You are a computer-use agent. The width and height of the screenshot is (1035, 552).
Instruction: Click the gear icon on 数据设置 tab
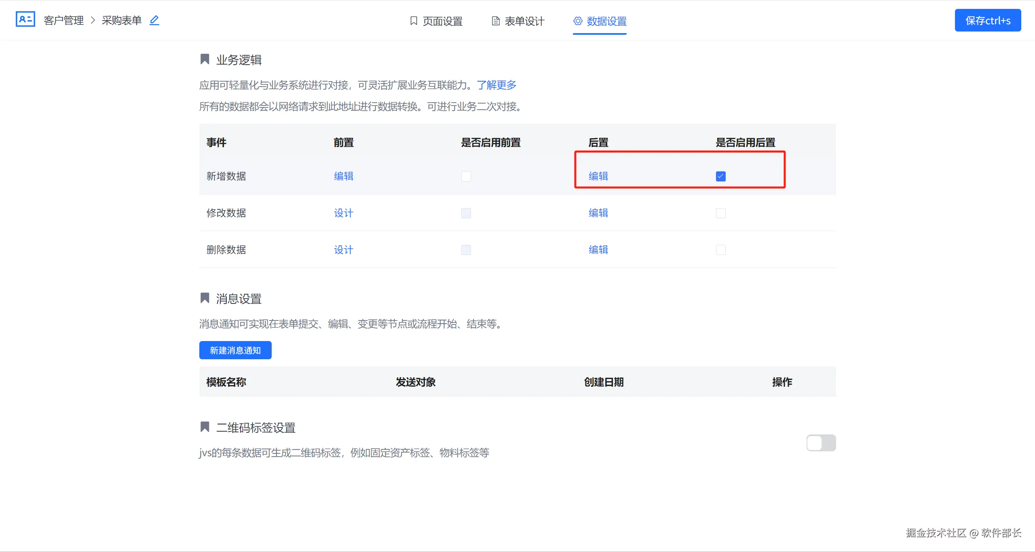[x=578, y=21]
